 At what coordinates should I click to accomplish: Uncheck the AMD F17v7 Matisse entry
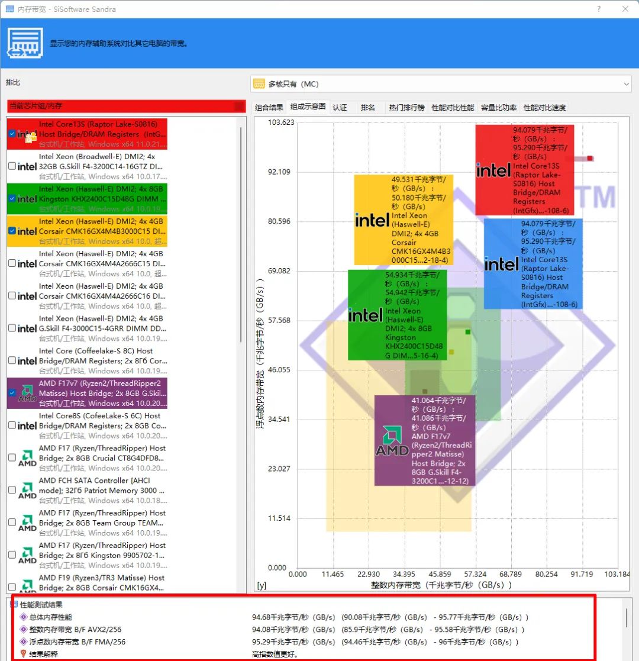tap(12, 393)
